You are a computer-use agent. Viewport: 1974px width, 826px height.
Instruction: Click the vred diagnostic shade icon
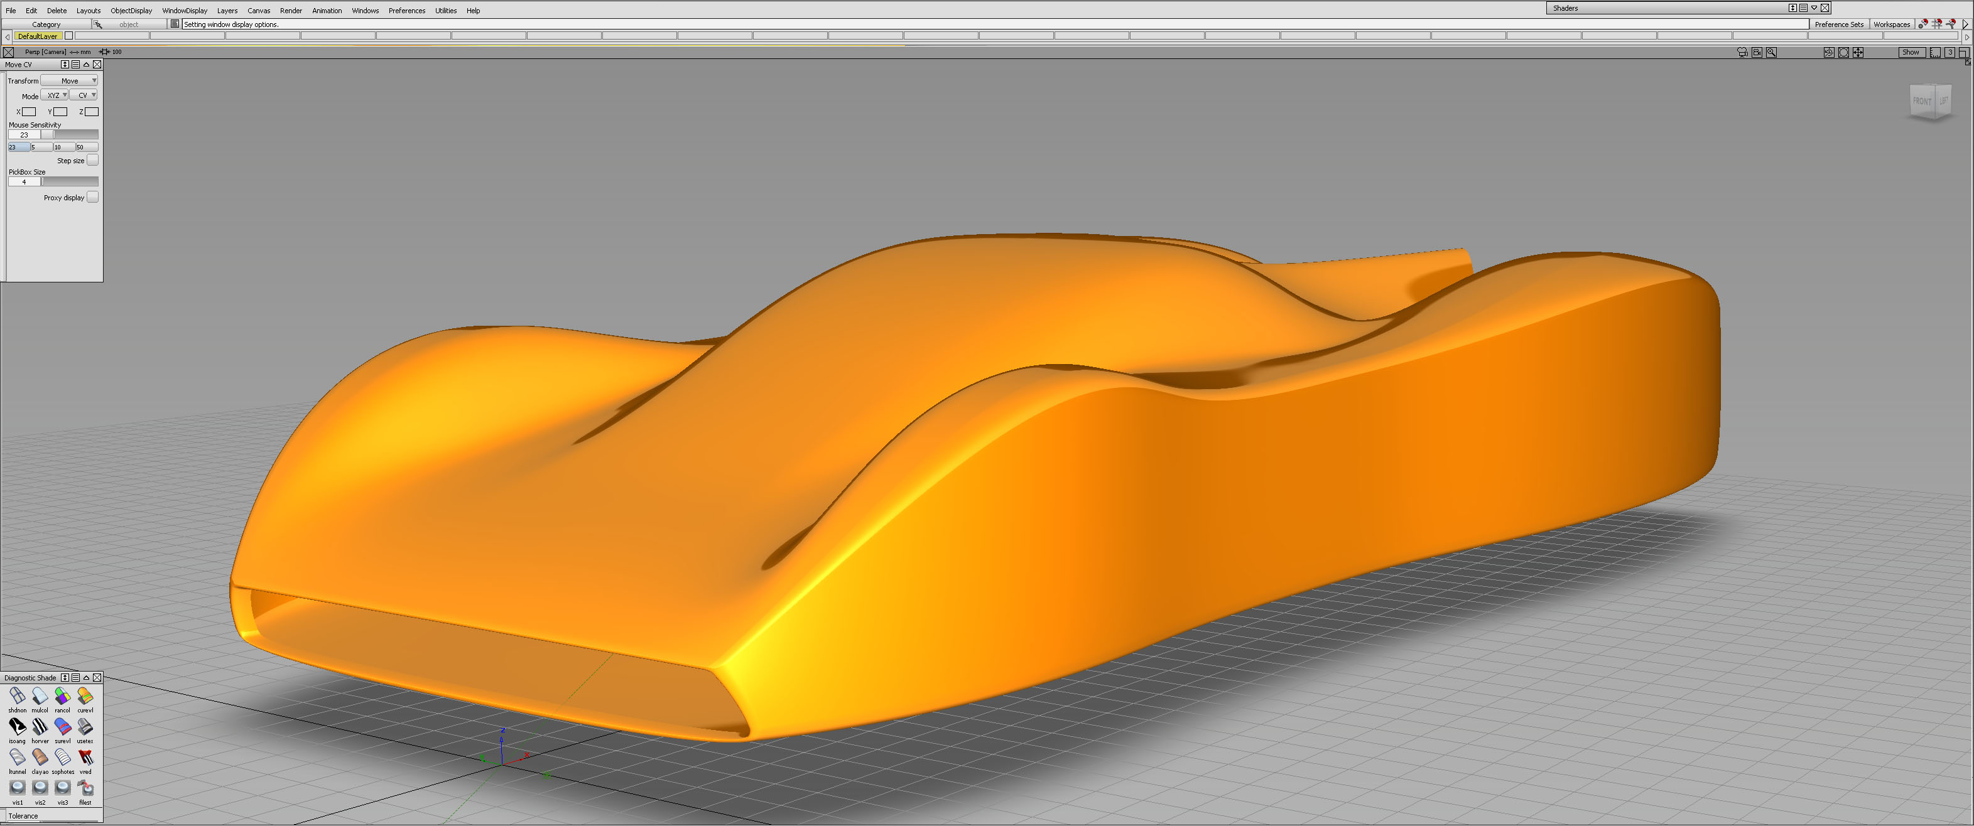click(85, 757)
